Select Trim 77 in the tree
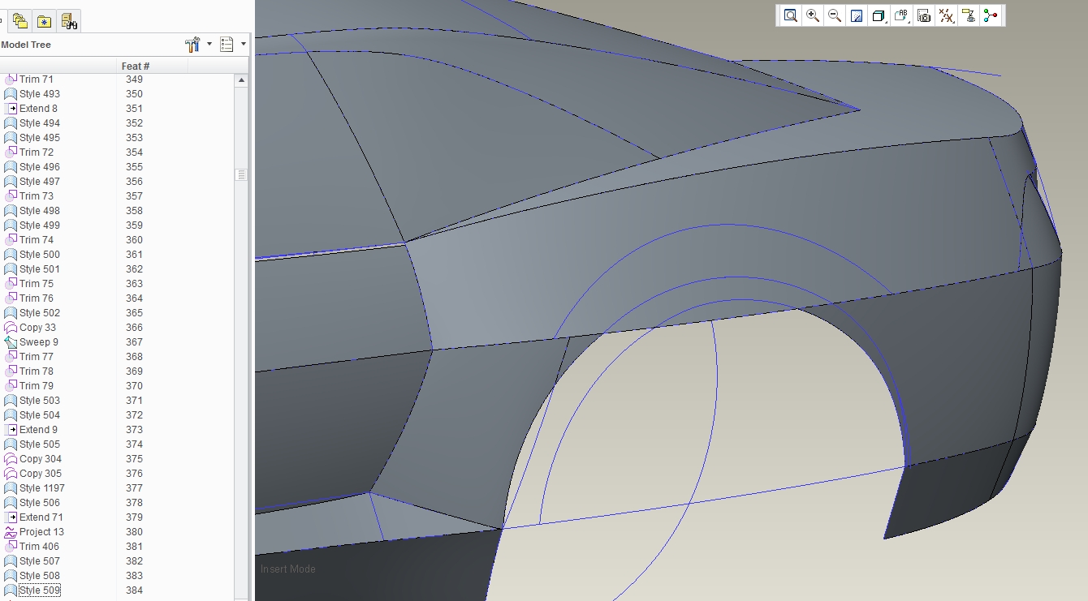Viewport: 1088px width, 601px height. pos(37,357)
